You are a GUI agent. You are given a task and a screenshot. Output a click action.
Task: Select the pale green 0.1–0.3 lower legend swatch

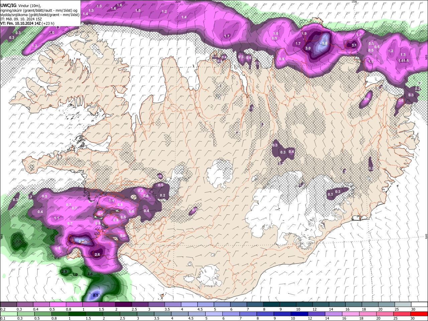[x=9, y=314]
